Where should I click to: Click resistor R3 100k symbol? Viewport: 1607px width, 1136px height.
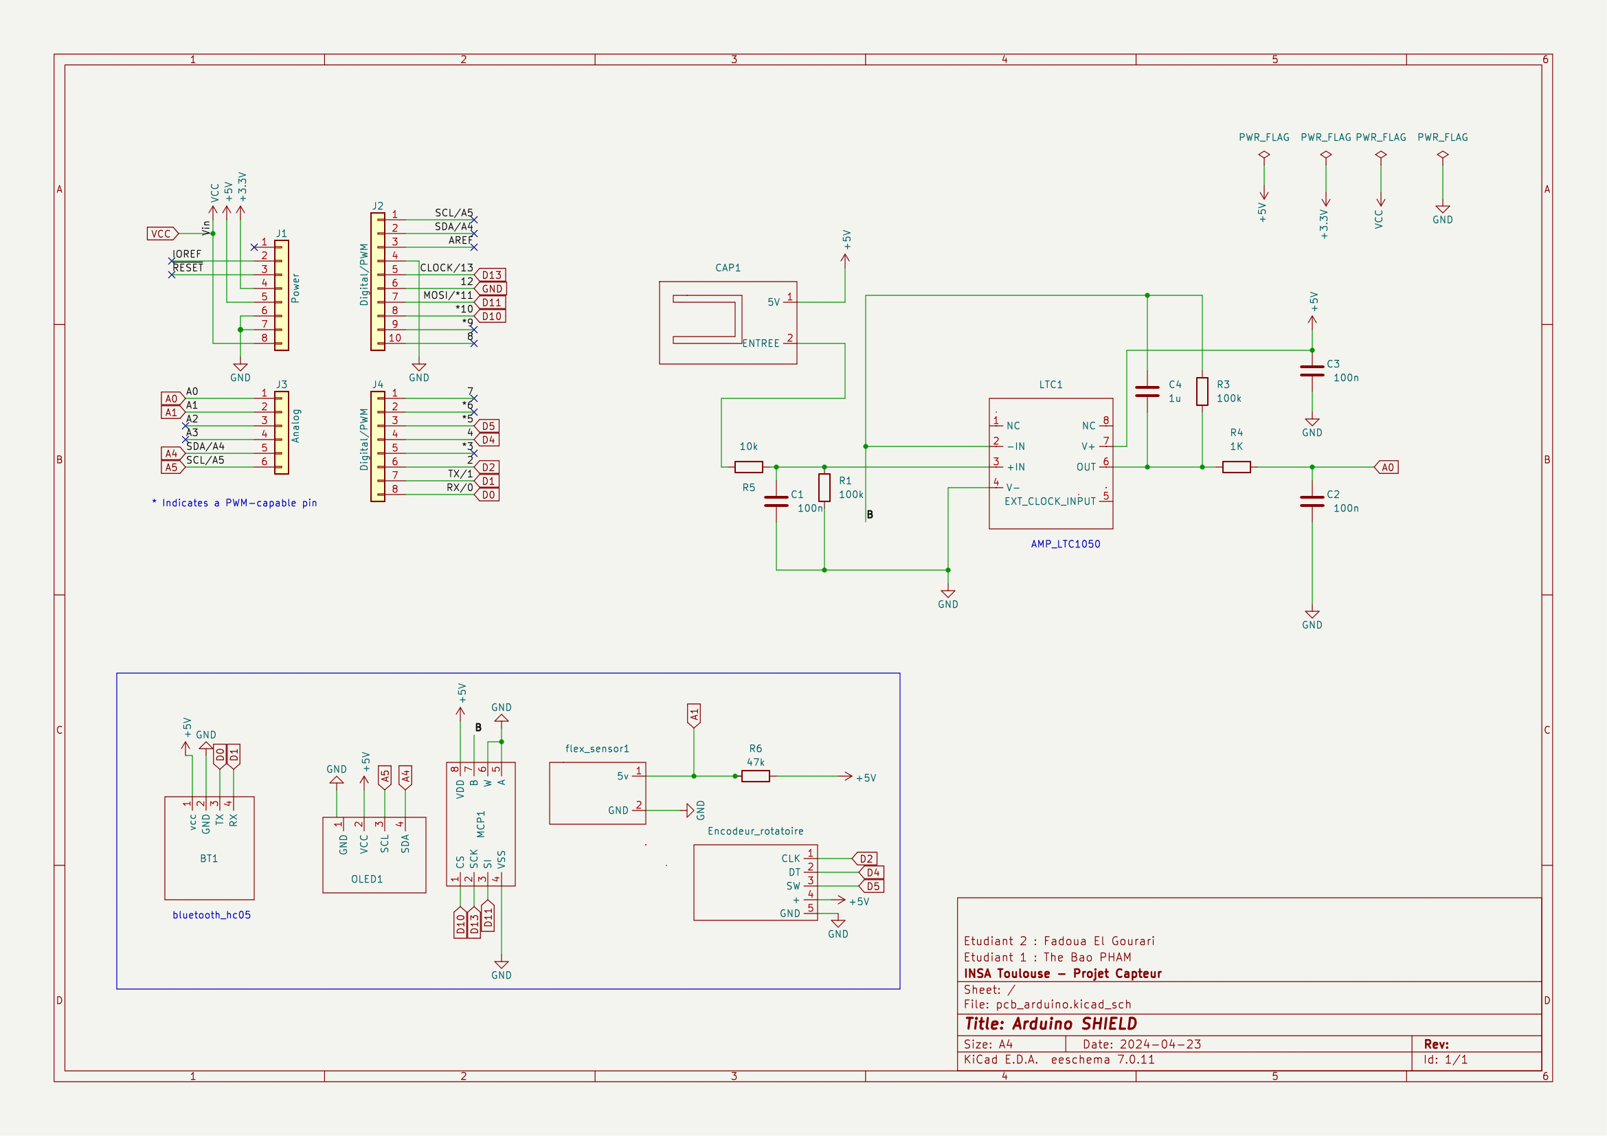point(1202,391)
